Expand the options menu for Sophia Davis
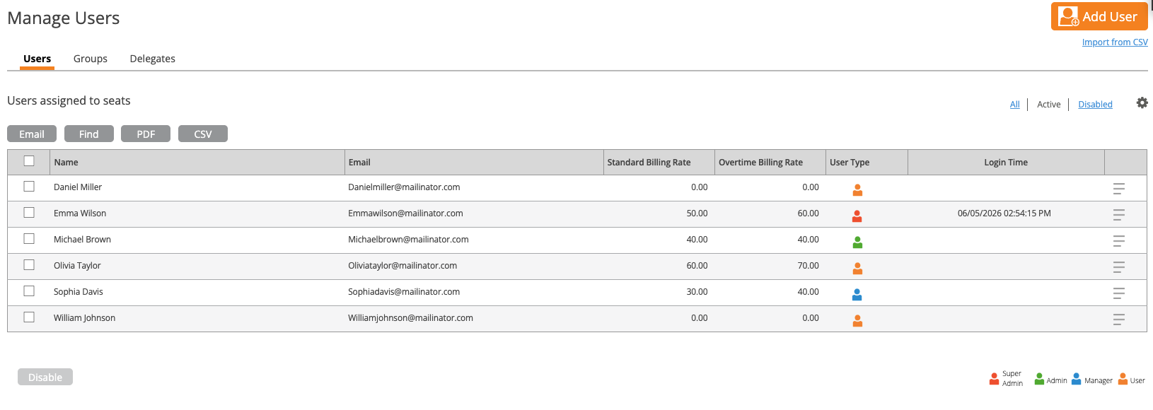The height and width of the screenshot is (410, 1153). tap(1118, 293)
